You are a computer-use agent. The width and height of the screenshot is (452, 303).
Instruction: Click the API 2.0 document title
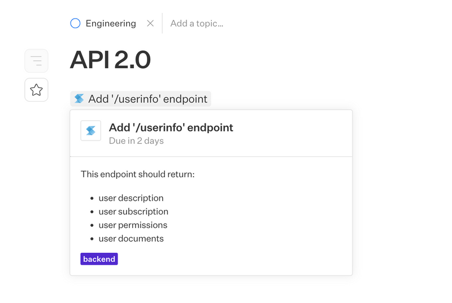(x=110, y=60)
